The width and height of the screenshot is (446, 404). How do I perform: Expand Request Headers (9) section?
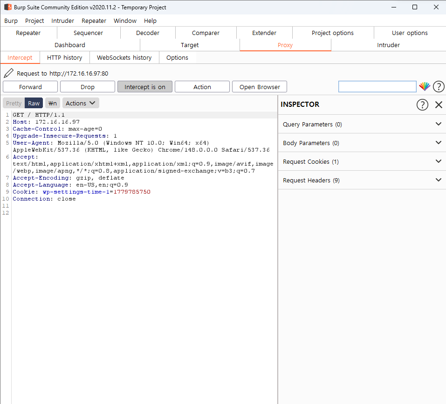click(362, 180)
